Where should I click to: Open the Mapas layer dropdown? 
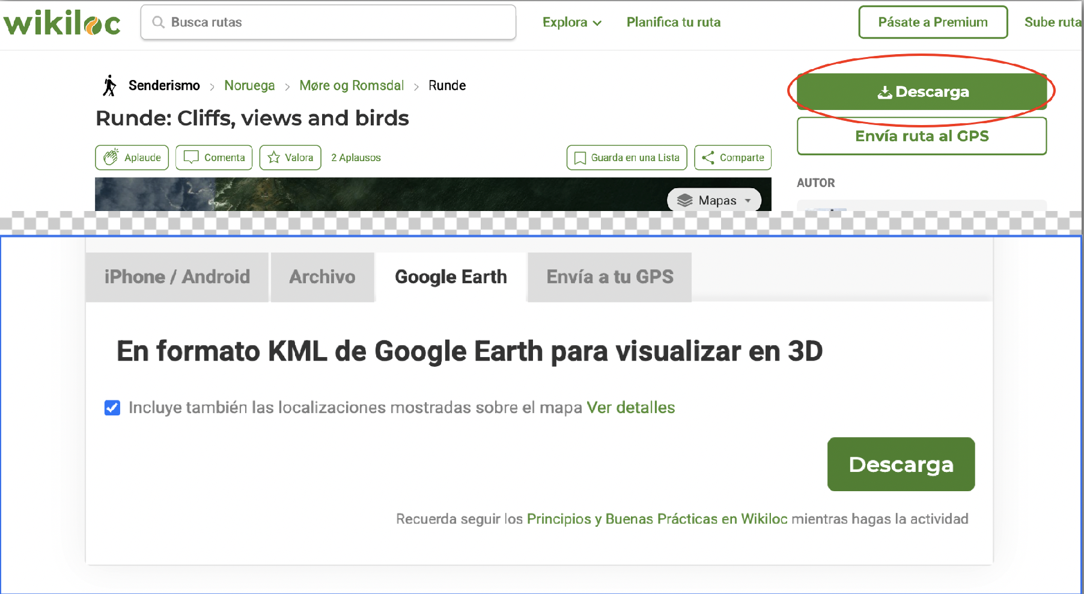point(714,200)
